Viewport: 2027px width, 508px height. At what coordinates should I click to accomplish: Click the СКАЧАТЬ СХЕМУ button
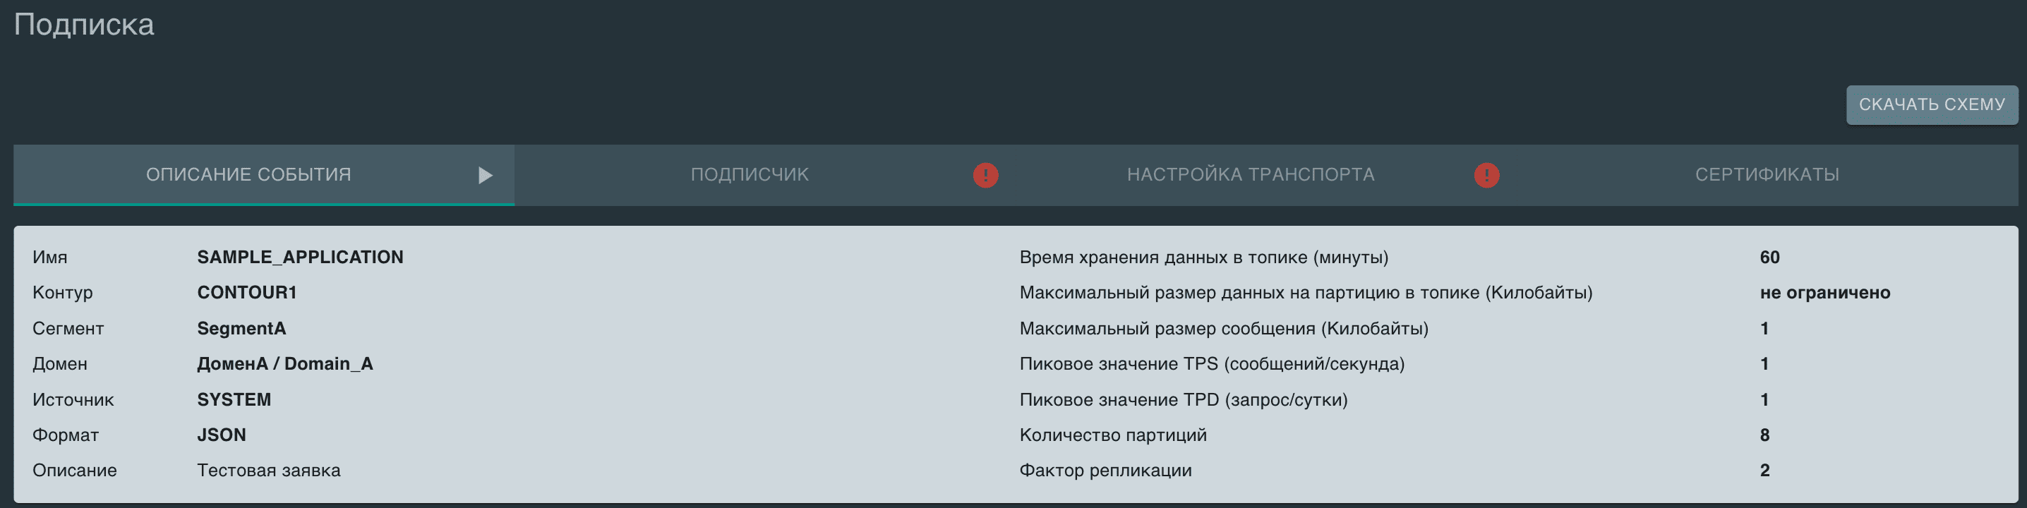[x=1932, y=104]
